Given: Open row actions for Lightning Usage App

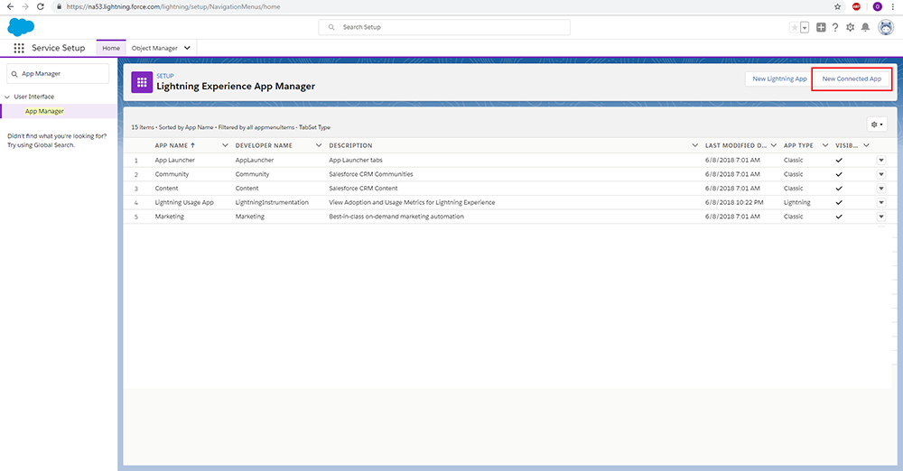Looking at the screenshot, I should (881, 202).
